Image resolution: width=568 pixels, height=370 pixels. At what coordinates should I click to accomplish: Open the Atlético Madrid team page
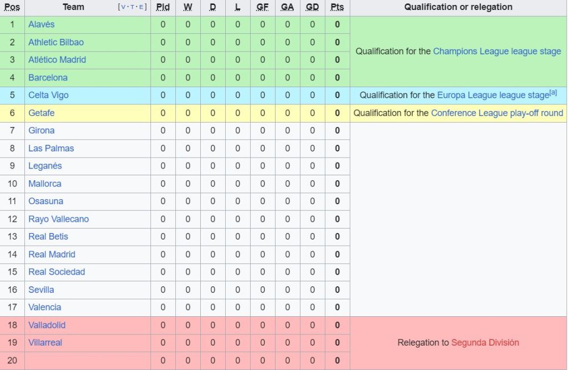pos(57,60)
